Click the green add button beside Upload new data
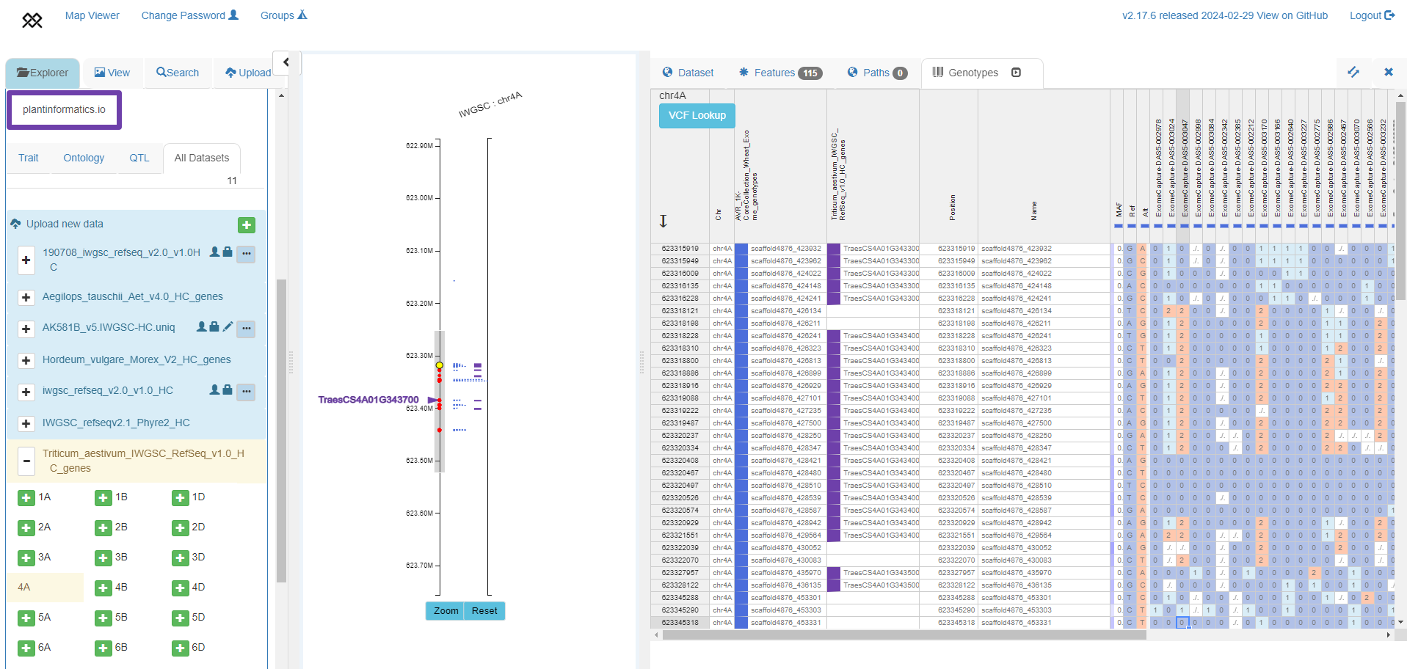 (247, 225)
